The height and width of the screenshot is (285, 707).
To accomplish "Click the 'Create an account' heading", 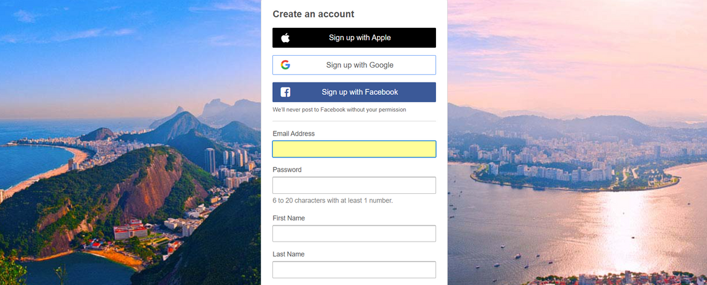I will point(314,14).
